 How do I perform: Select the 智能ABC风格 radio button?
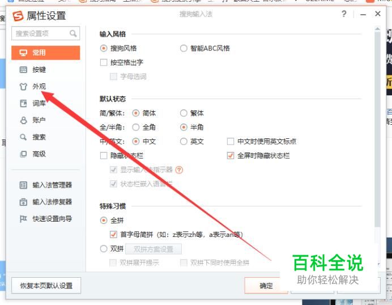point(184,48)
